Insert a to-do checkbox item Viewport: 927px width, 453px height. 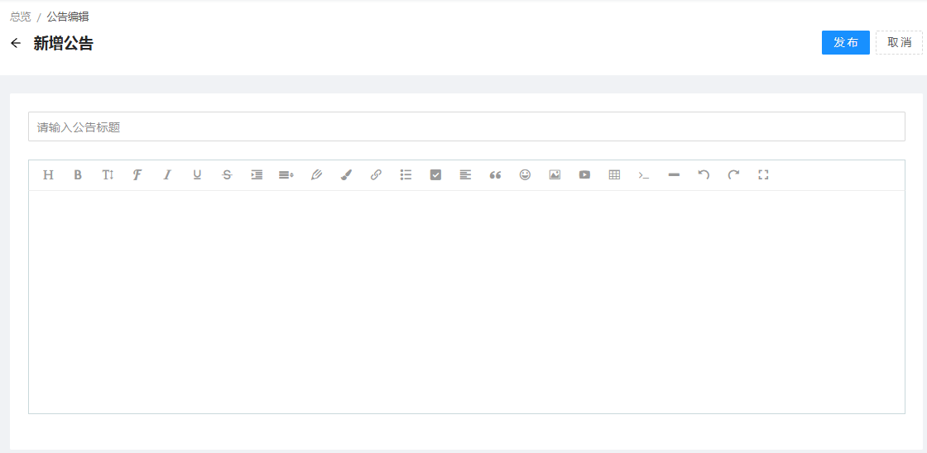click(435, 175)
